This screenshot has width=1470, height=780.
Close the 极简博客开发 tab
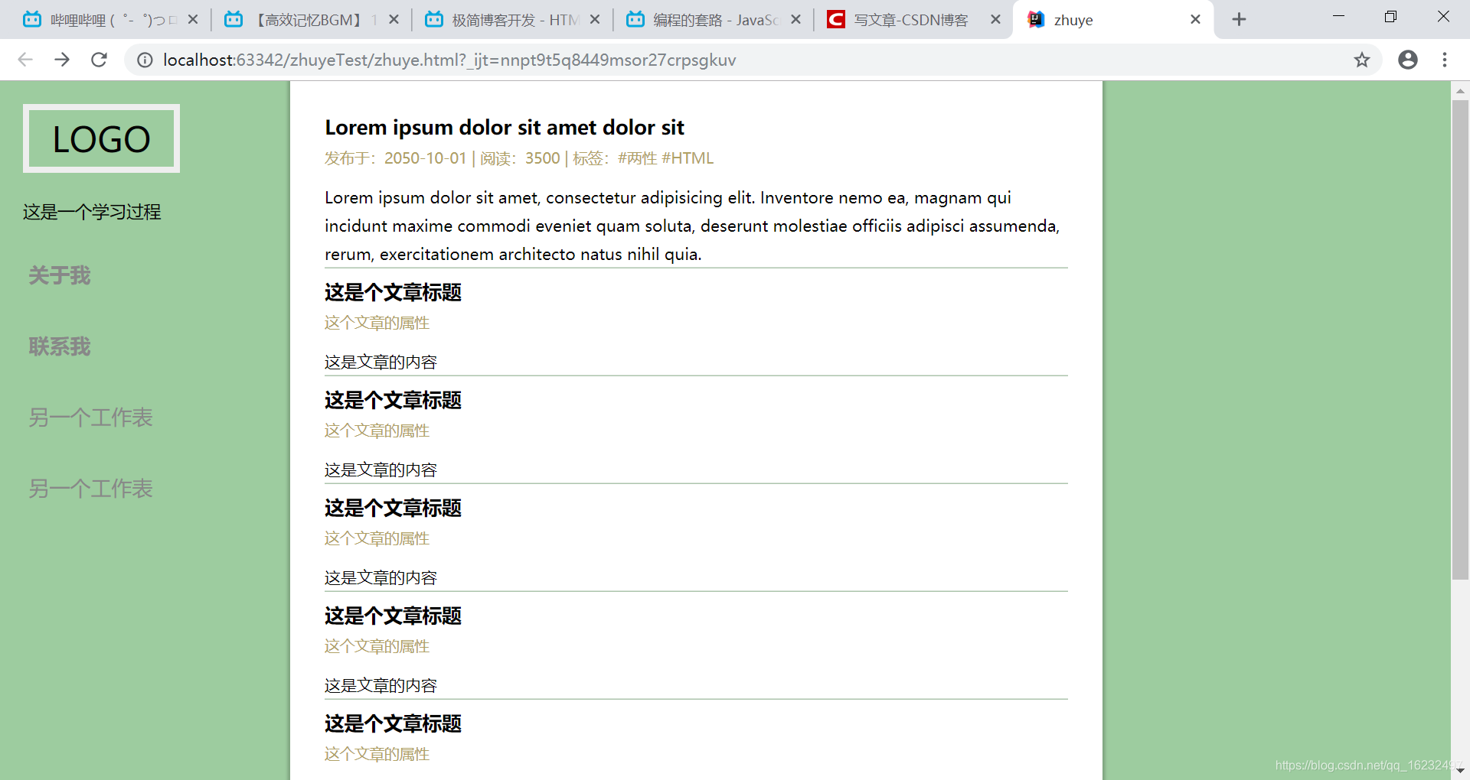tap(595, 20)
